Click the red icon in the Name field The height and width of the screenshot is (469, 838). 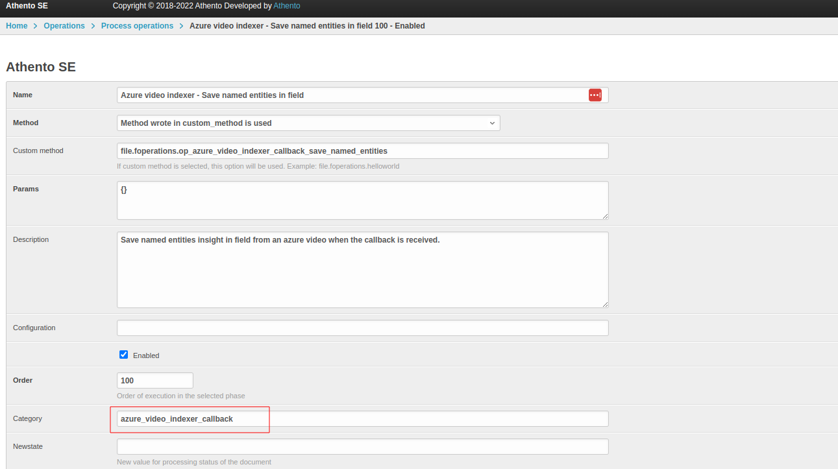click(595, 95)
